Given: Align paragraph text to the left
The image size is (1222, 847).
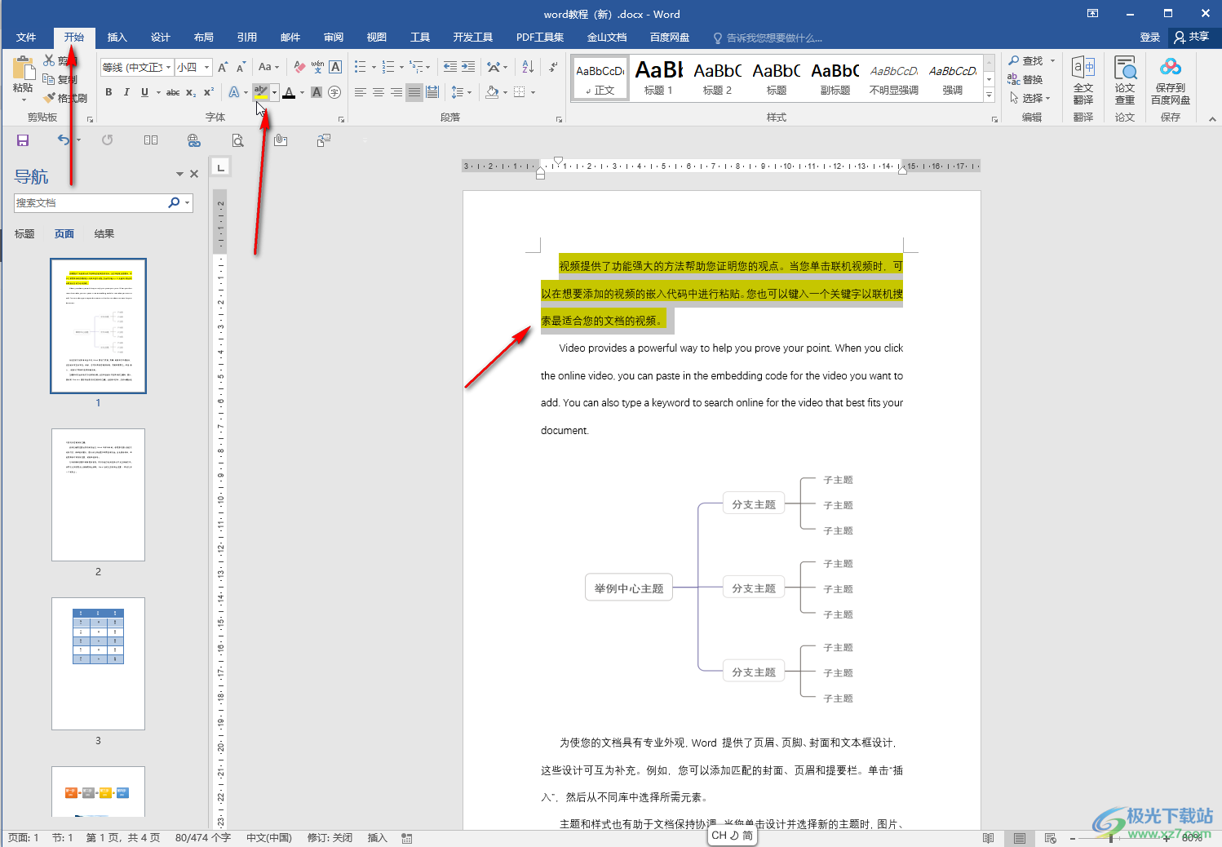Looking at the screenshot, I should click(361, 92).
